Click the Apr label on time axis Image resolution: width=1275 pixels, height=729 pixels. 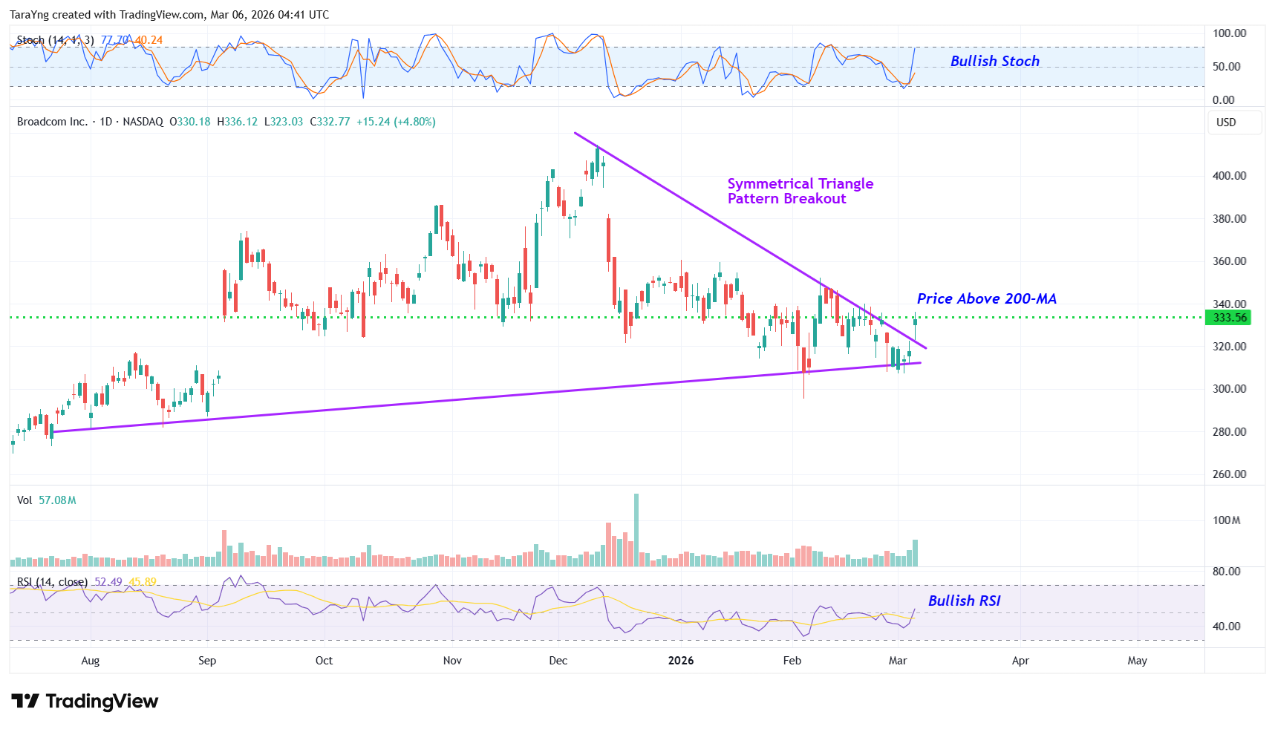[x=1020, y=661]
